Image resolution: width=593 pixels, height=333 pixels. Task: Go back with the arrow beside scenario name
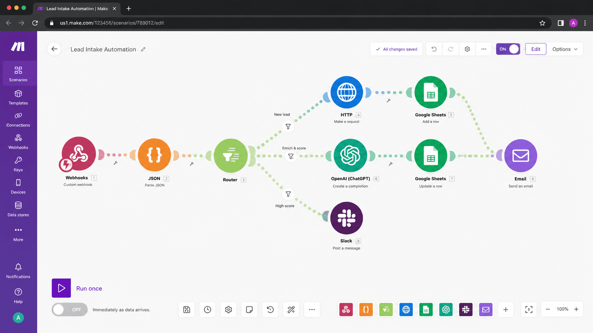54,49
